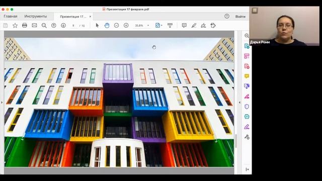Screen dimensions: 322x181
Task: Click the 35.8% zoom value field
Action: point(139,26)
